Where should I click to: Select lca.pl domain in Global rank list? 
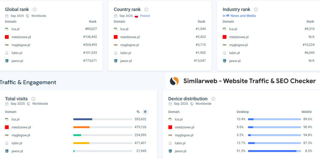point(15,29)
